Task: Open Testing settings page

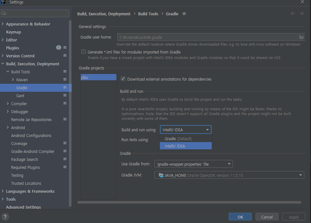Action: tap(17, 176)
